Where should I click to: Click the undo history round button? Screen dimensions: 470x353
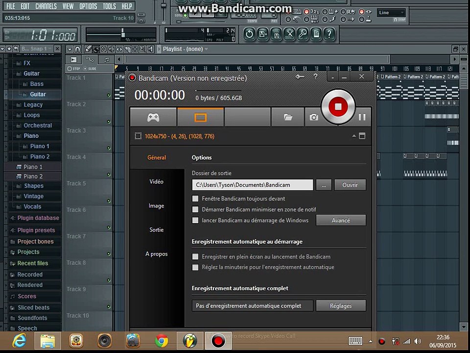coord(249,34)
